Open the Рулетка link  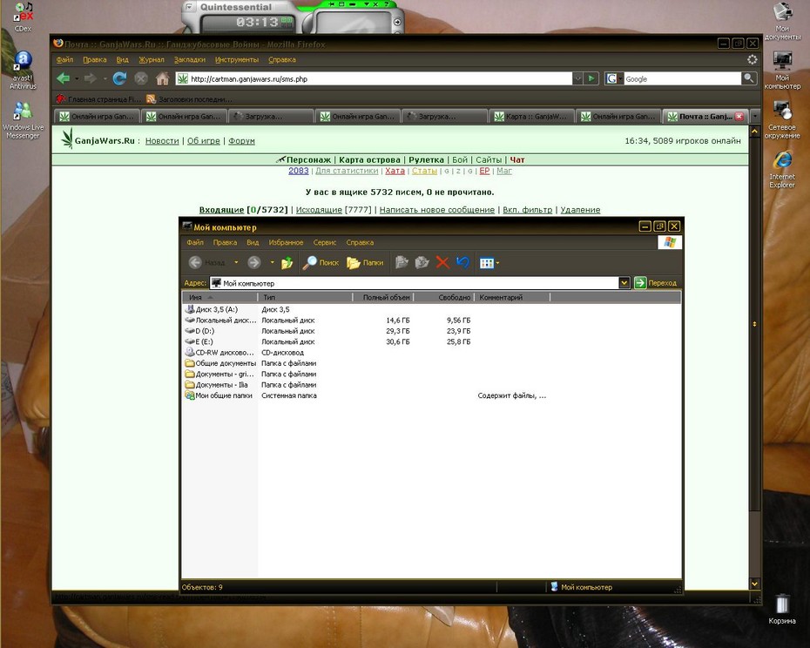coord(426,159)
